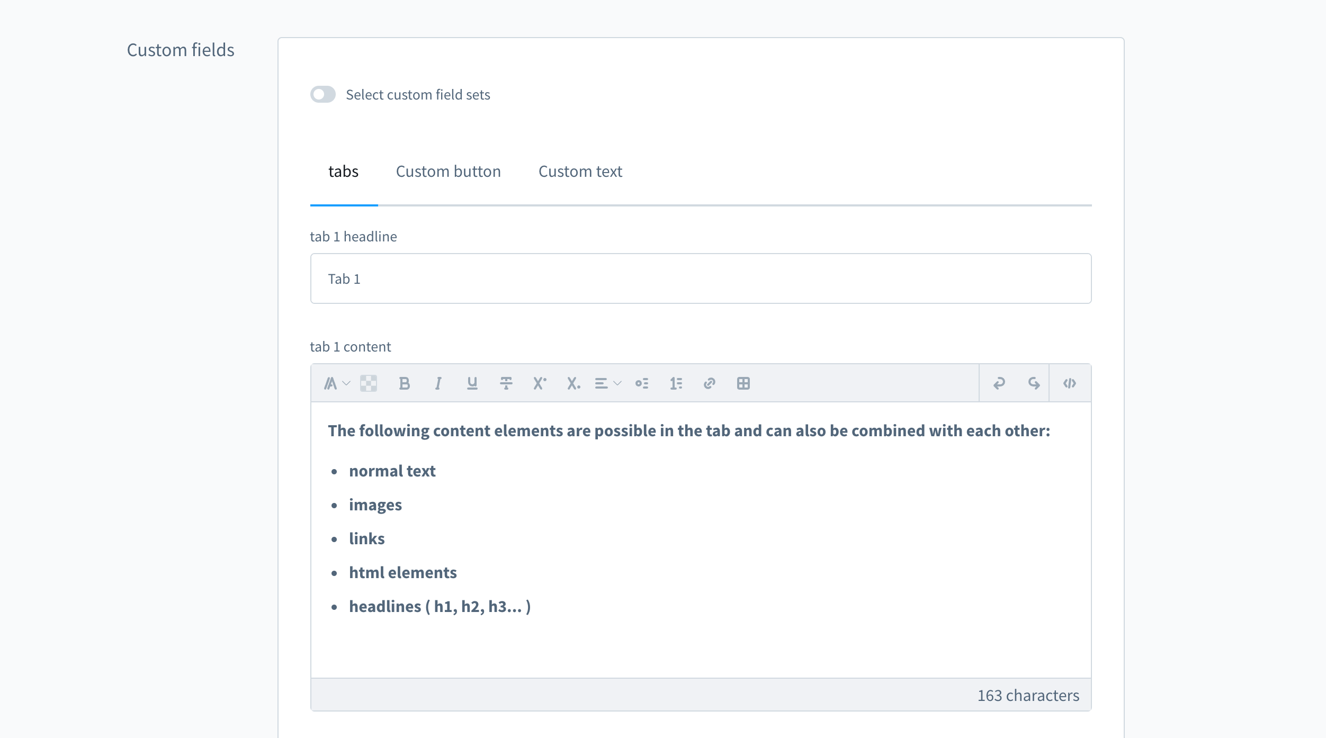Viewport: 1326px width, 738px height.
Task: Expand the text alignment dropdown
Action: pos(607,383)
